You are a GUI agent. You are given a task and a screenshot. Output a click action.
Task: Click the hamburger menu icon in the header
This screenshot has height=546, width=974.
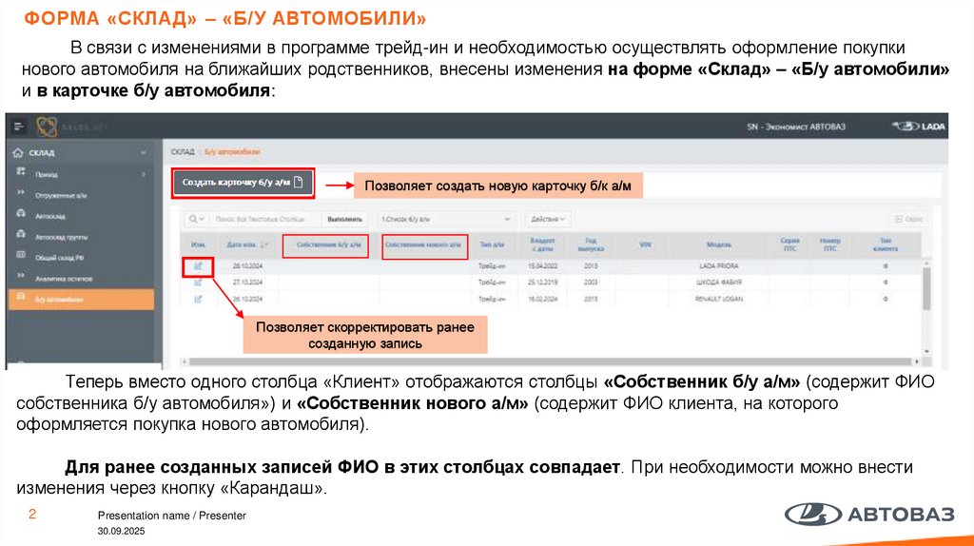point(19,127)
